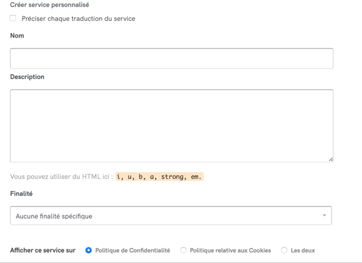Enable the 'Préciser chaque traduction du service' checkbox
This screenshot has height=263, width=362.
tap(13, 18)
